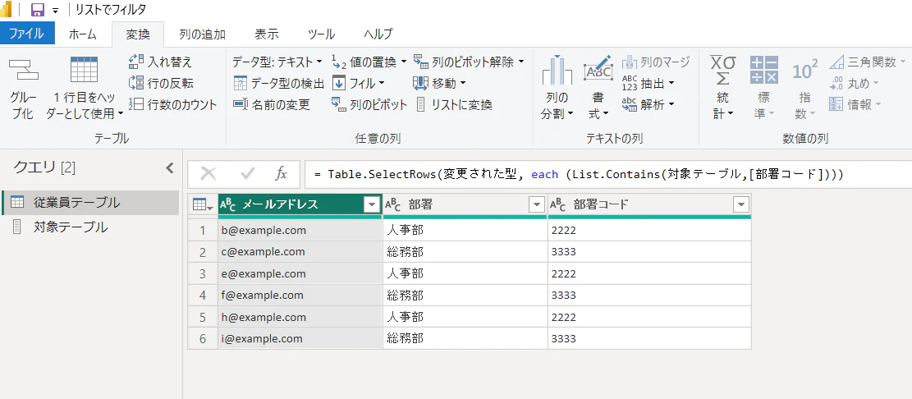Open Replace Values (値の置換) dropdown
The width and height of the screenshot is (912, 399).
pos(369,62)
